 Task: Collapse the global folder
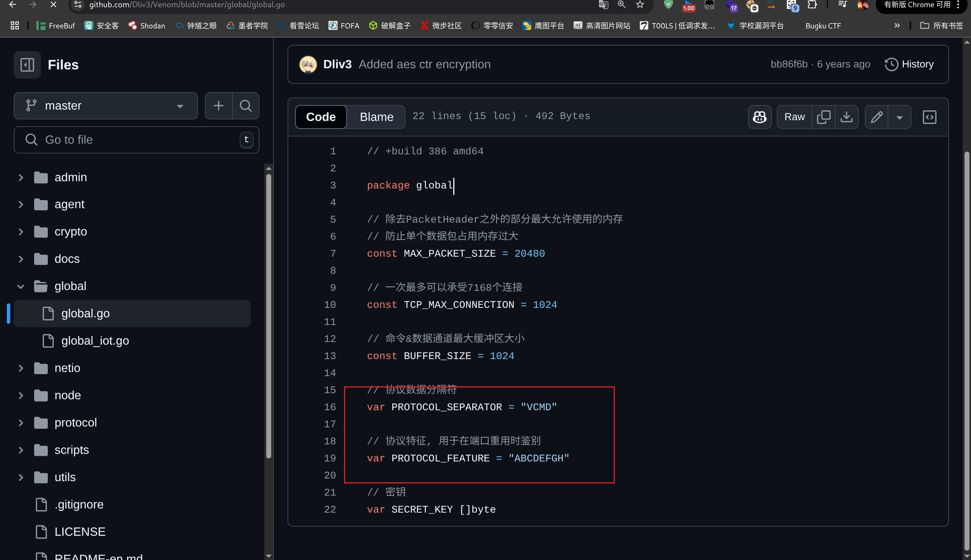(21, 286)
